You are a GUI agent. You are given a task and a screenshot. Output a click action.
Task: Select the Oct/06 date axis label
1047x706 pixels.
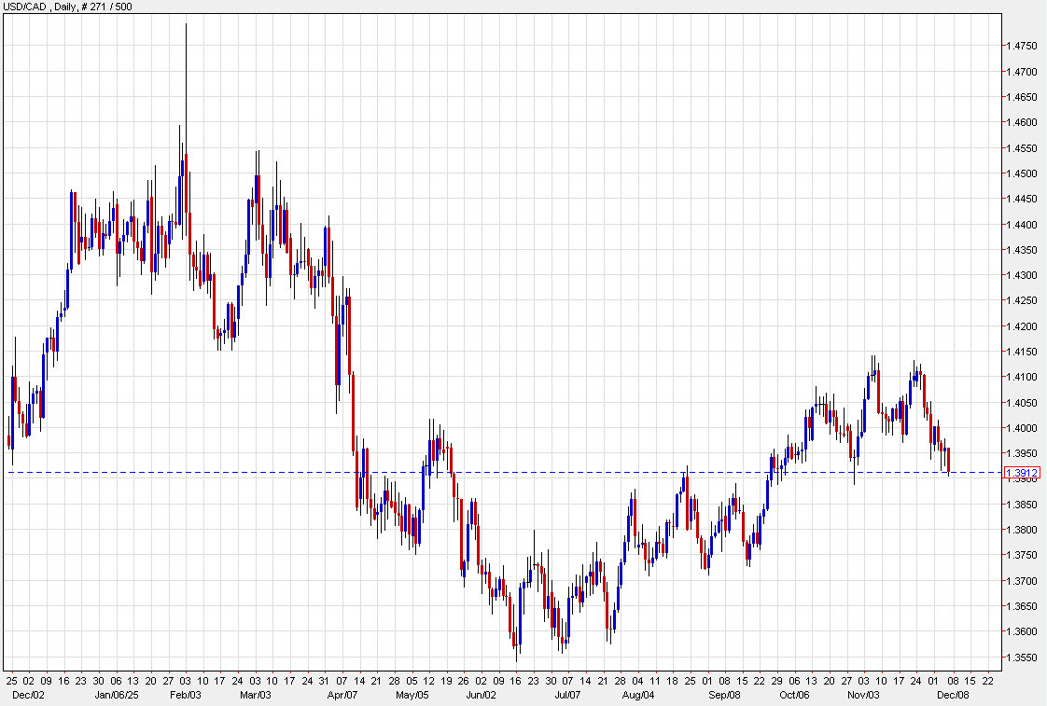794,695
